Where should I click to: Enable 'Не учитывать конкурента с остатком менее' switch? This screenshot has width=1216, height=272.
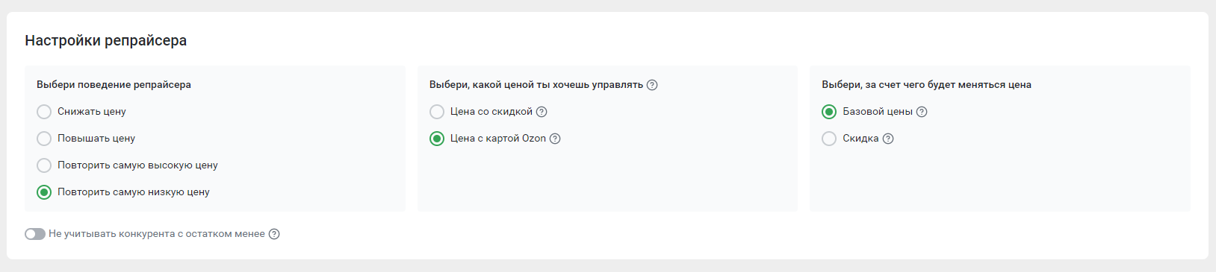(x=35, y=234)
